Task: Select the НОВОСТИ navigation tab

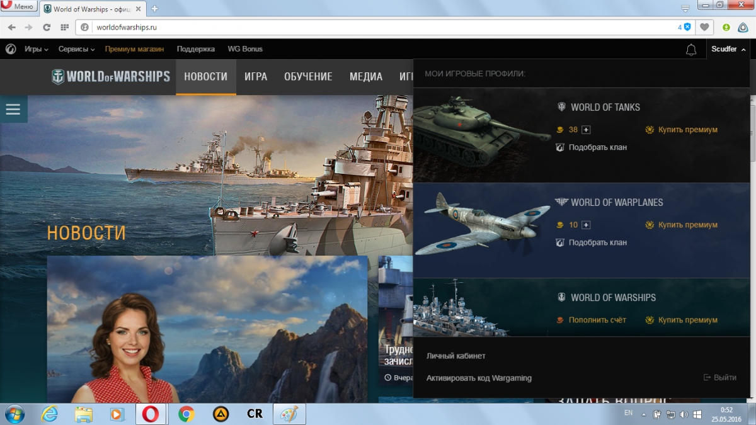Action: tap(206, 77)
